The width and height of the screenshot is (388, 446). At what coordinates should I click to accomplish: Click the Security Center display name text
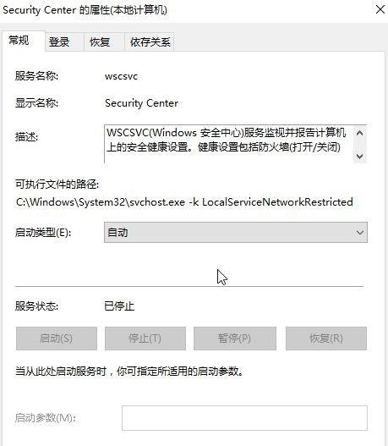[x=141, y=103]
